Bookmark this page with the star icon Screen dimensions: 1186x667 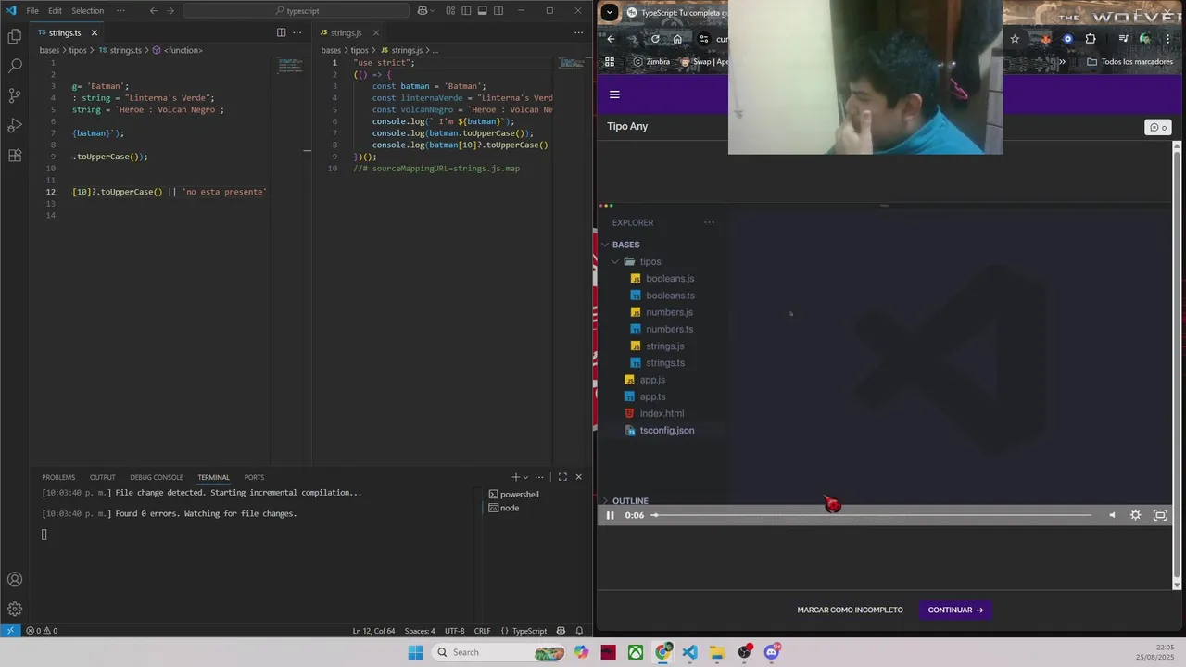coord(1015,39)
